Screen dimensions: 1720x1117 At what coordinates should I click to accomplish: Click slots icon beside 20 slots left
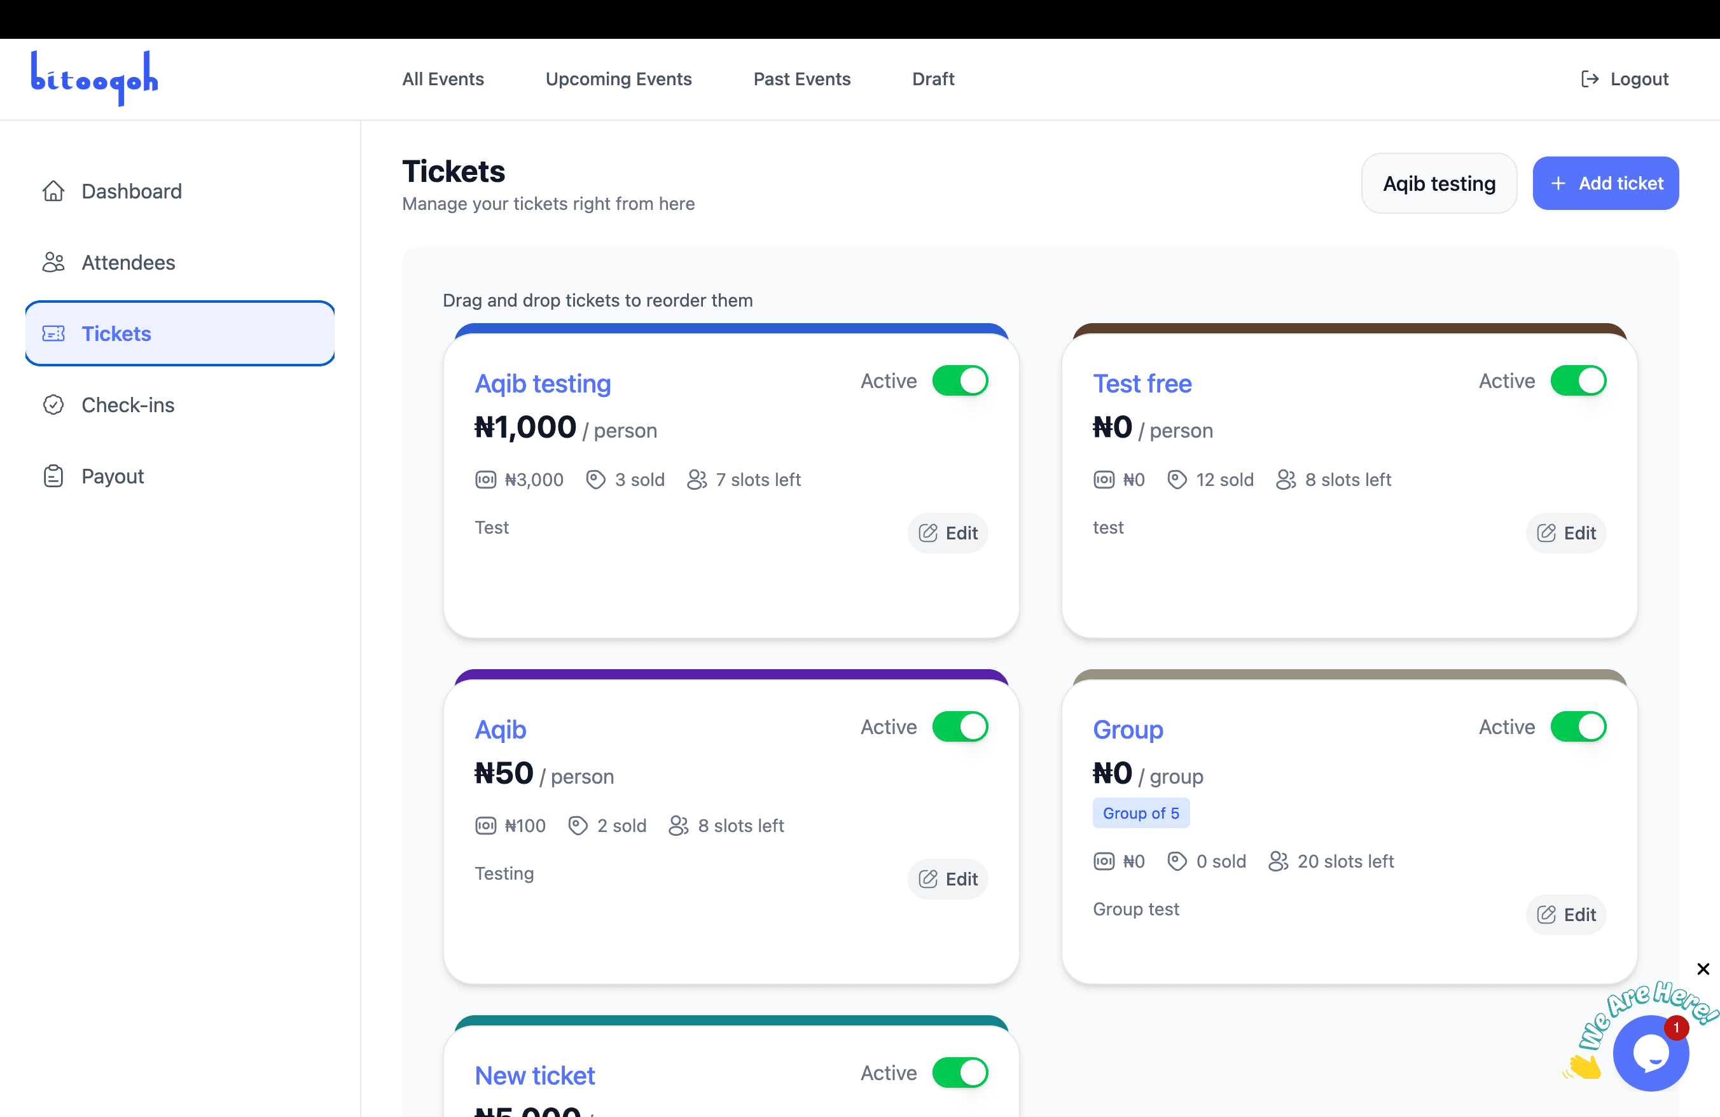[1279, 861]
